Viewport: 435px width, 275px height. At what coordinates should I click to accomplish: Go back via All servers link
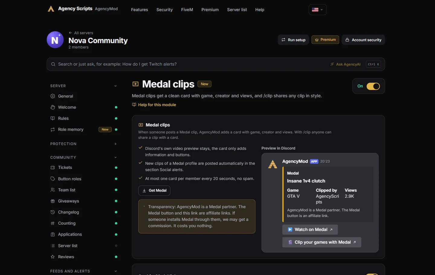point(81,33)
